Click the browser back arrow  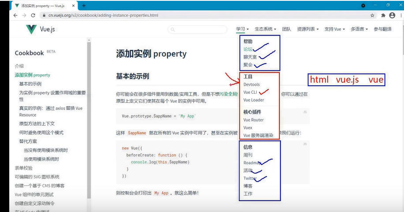click(15, 15)
